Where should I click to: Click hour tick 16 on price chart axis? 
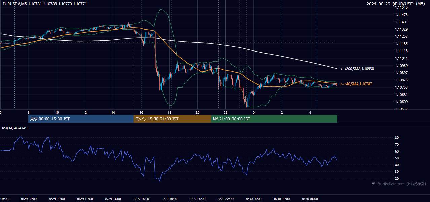(x=141, y=112)
